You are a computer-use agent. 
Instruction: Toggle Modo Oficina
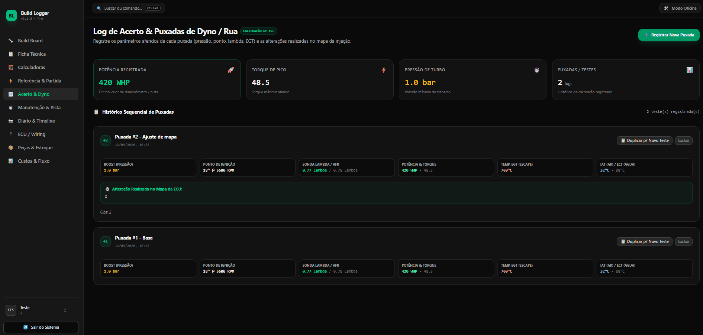680,8
